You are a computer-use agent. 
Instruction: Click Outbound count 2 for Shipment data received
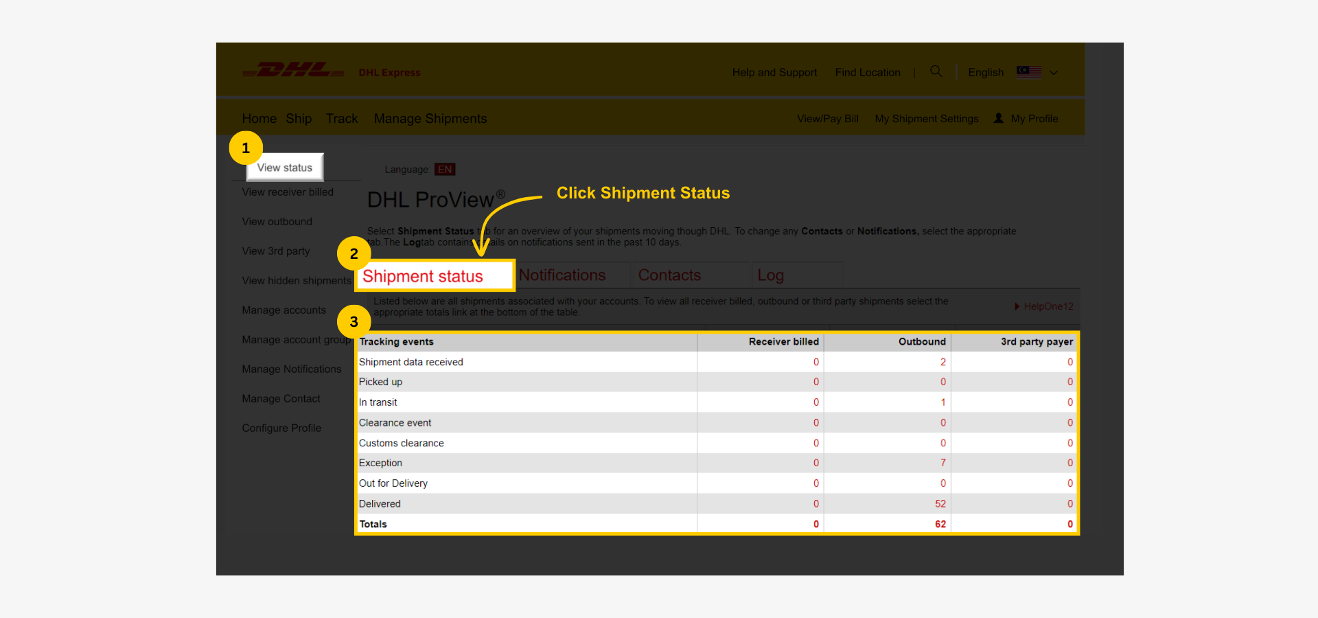point(943,362)
